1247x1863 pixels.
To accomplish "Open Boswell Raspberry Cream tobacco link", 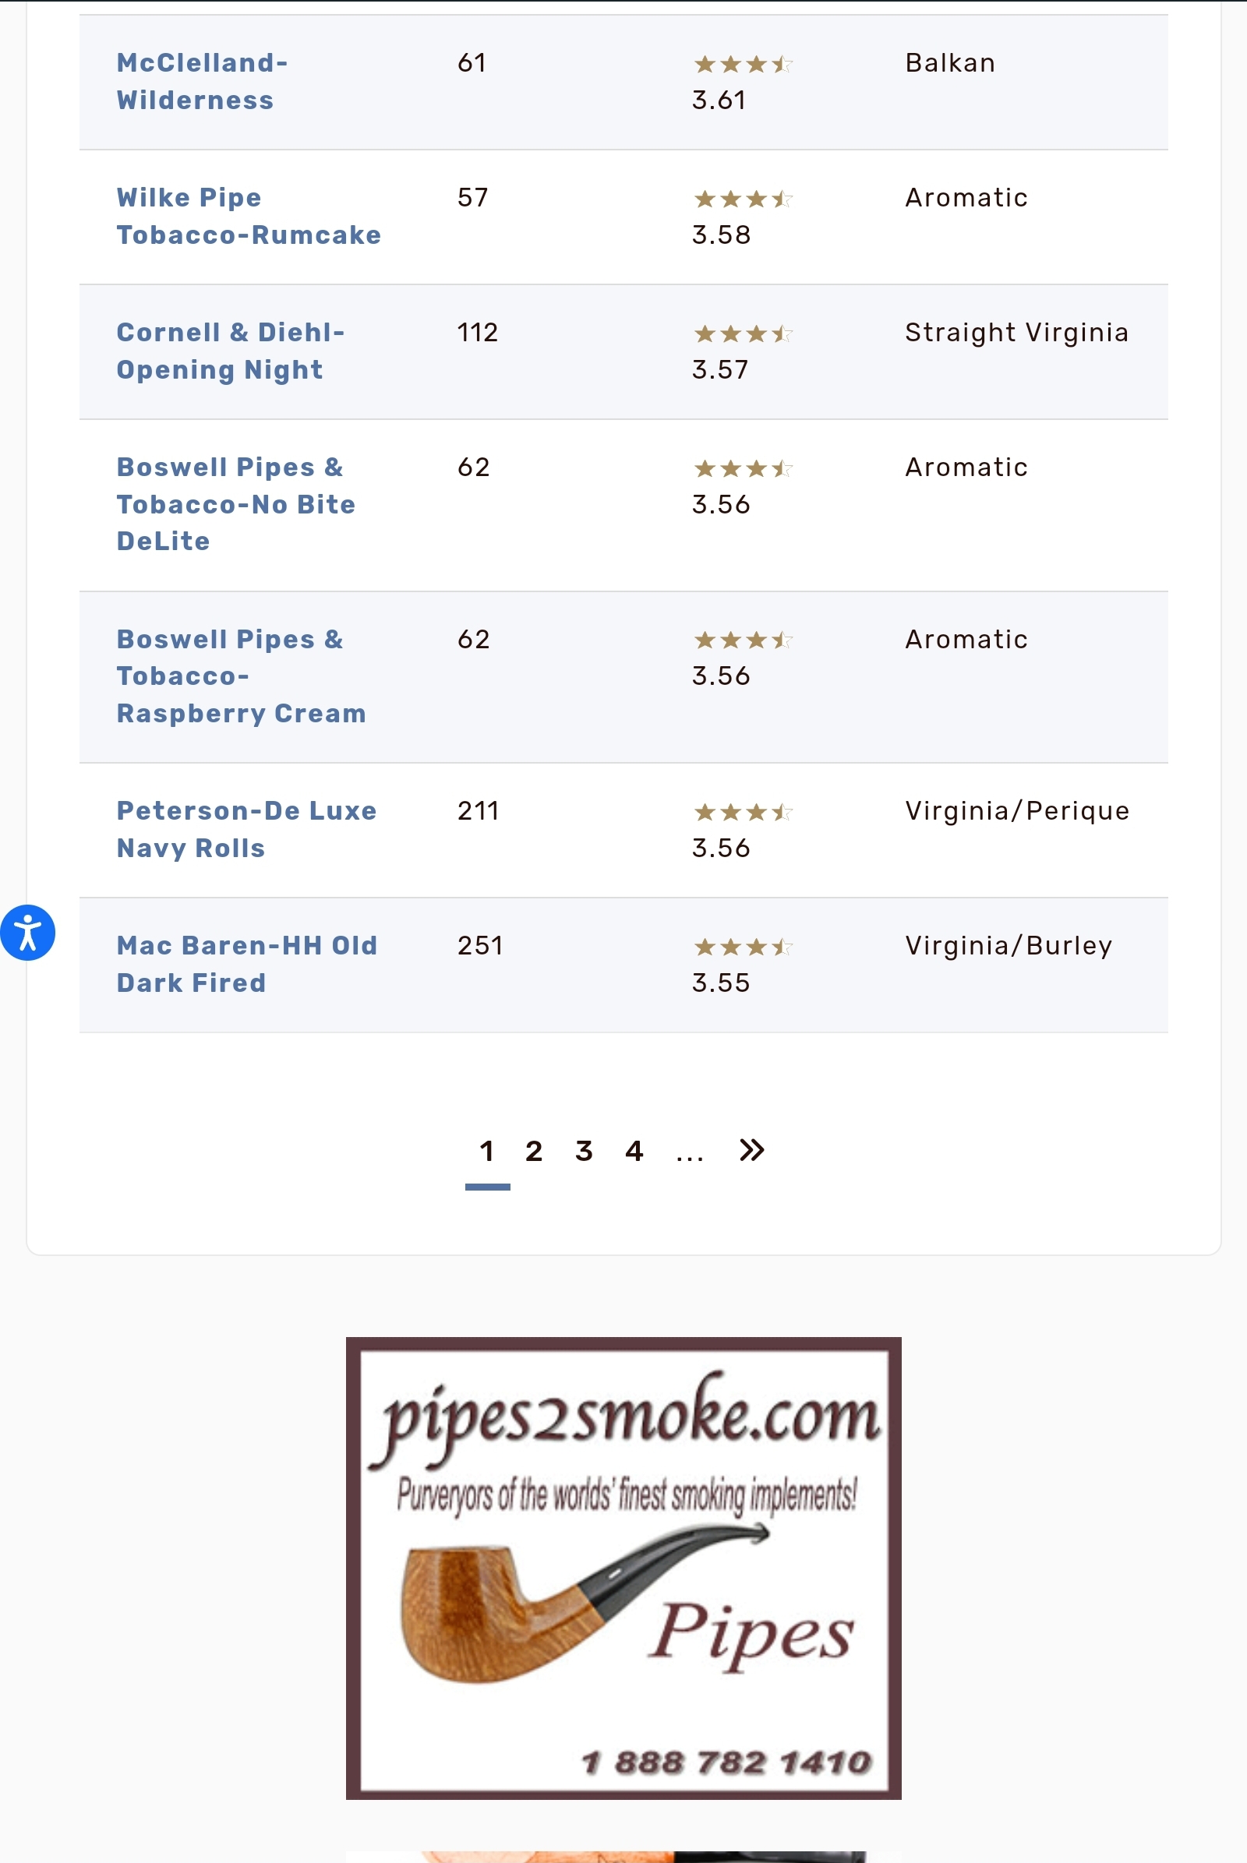I will pos(242,676).
